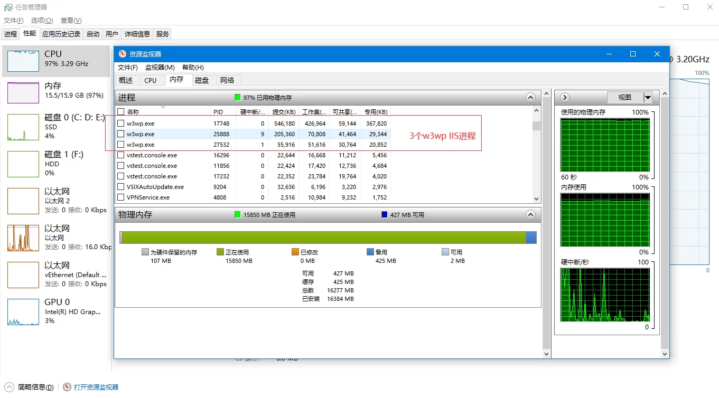
Task: Switch to Task Manager 启动 tab
Action: [93, 34]
